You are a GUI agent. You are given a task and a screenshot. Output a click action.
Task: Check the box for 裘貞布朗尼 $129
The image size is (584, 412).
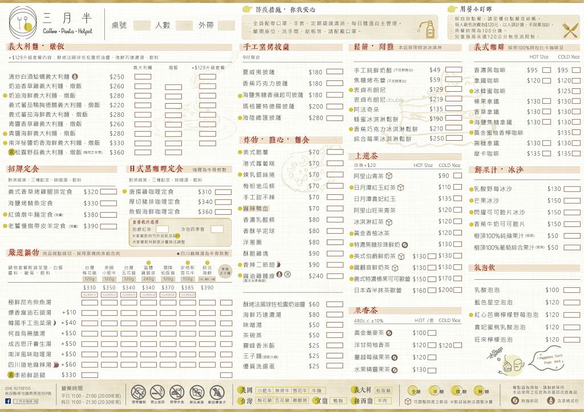coord(453,89)
